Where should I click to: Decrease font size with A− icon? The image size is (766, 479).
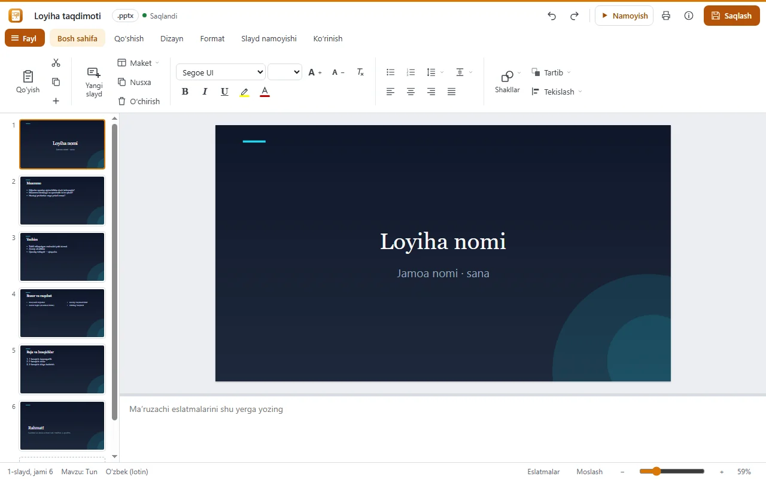[x=338, y=72]
